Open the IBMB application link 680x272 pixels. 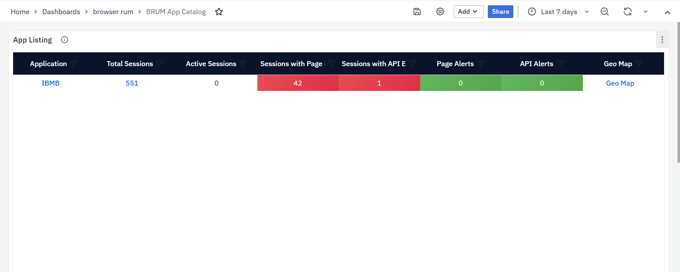click(51, 83)
